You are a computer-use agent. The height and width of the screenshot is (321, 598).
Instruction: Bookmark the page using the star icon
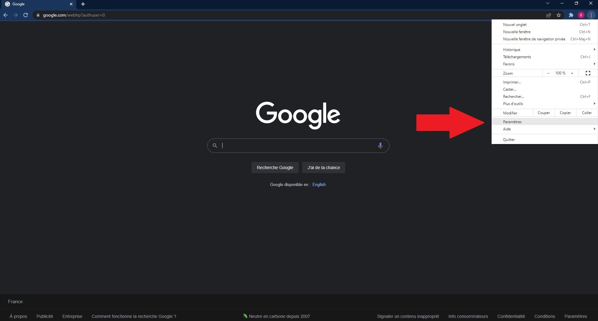tap(559, 15)
